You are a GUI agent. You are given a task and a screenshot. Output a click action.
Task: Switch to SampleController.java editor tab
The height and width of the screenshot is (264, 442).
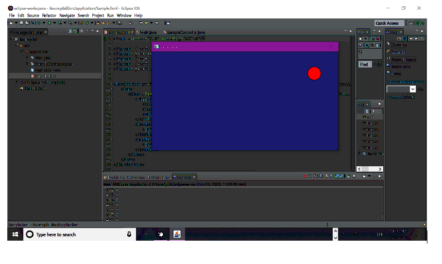185,33
